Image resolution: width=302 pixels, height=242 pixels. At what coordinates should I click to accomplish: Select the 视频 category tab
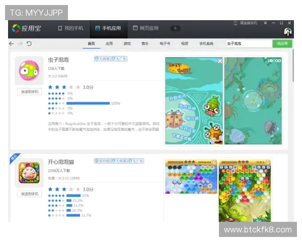[x=185, y=44]
